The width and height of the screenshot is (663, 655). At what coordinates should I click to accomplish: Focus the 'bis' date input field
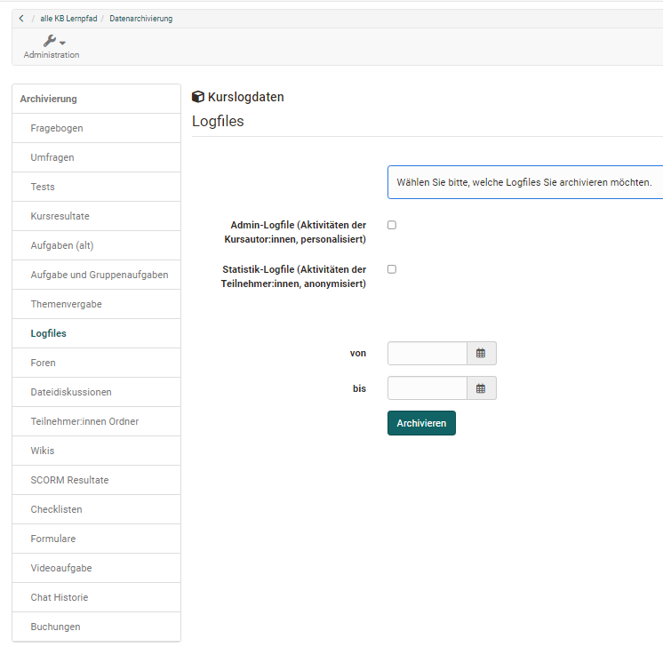427,388
